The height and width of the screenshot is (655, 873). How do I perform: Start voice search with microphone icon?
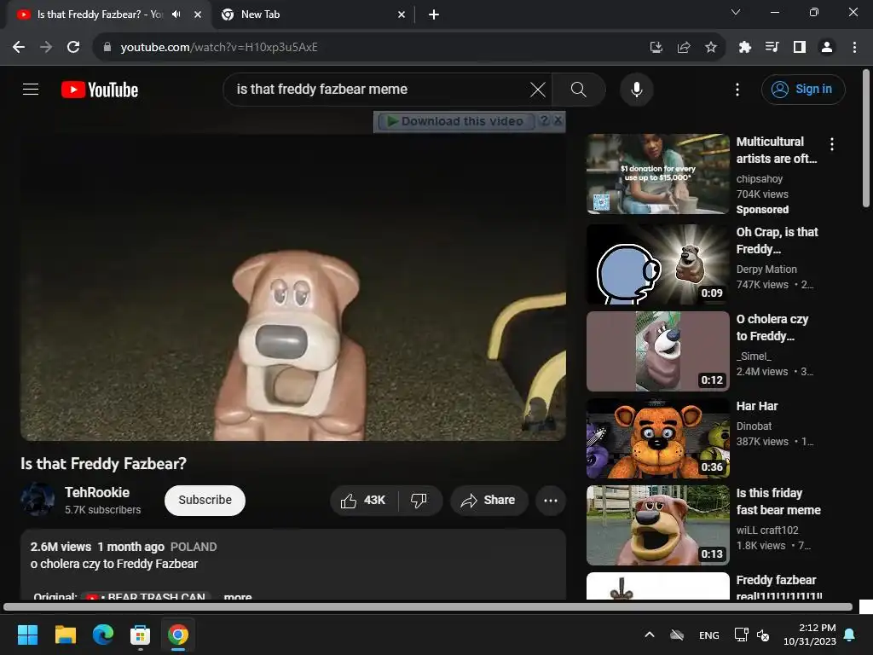point(636,89)
